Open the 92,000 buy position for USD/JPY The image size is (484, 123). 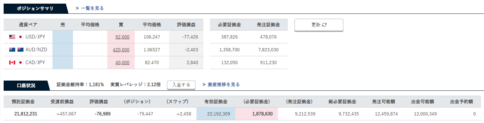pyautogui.click(x=122, y=37)
